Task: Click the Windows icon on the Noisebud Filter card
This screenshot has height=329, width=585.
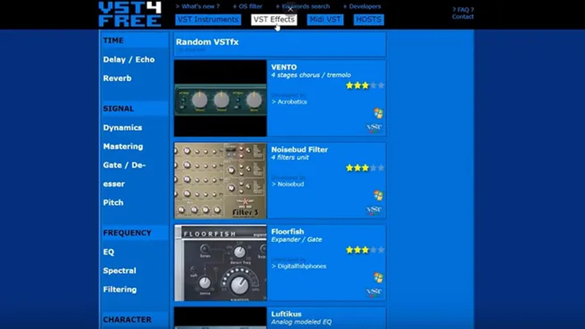Action: [377, 195]
